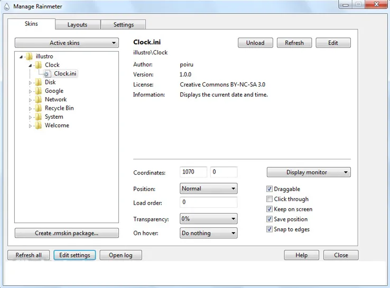Expand the Network folder arrow
Viewport: 390px width, 288px height.
pyautogui.click(x=30, y=100)
